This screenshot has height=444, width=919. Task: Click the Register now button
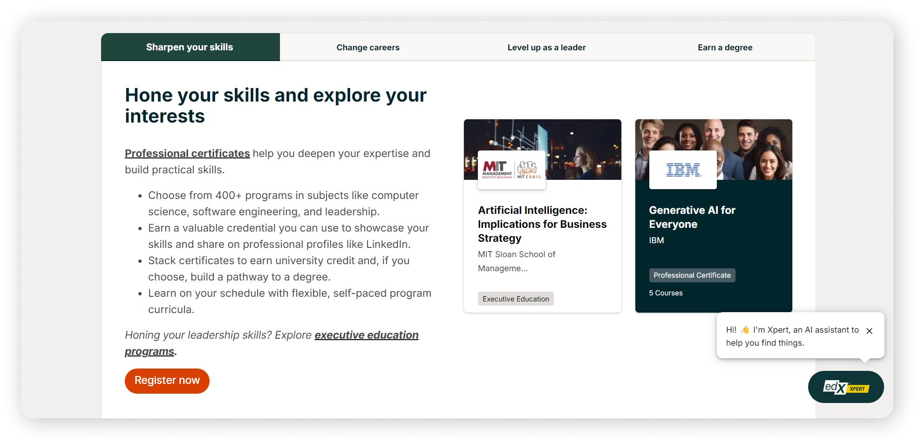tap(167, 381)
